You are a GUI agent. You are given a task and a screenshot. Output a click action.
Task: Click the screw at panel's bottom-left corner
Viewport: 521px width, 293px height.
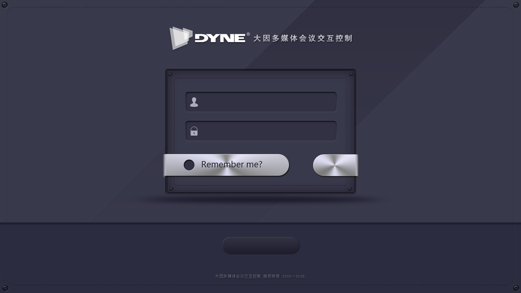pos(171,189)
